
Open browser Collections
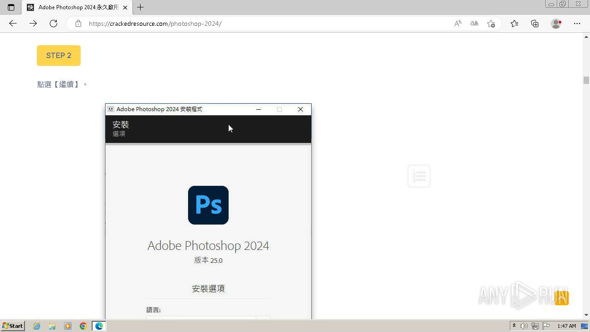pyautogui.click(x=535, y=24)
